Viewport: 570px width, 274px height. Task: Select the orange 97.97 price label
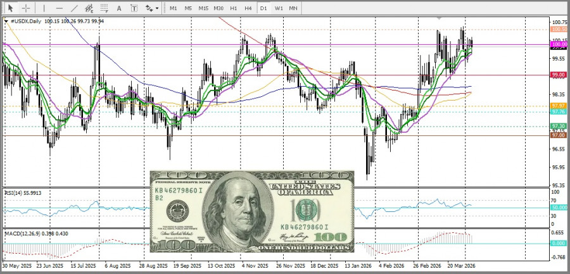[559, 106]
